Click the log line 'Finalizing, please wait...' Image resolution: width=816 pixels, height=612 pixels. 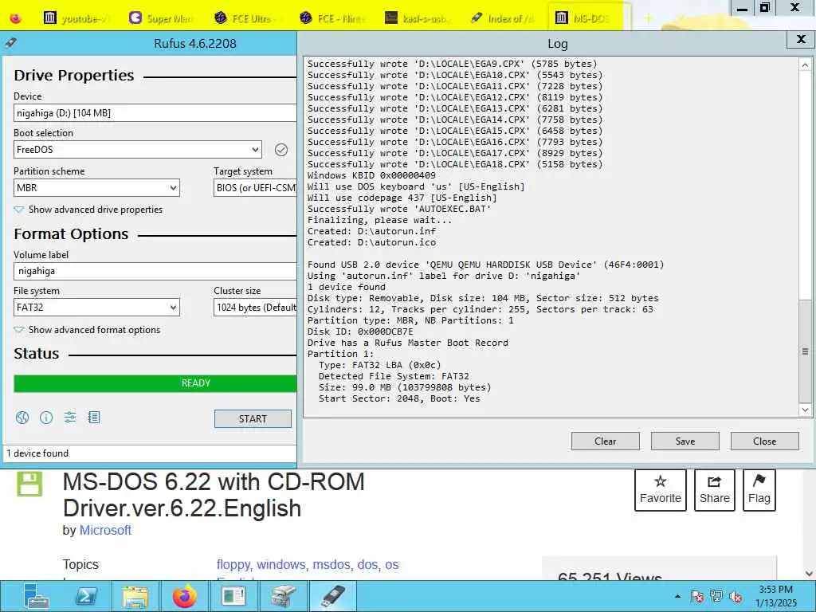coord(379,220)
